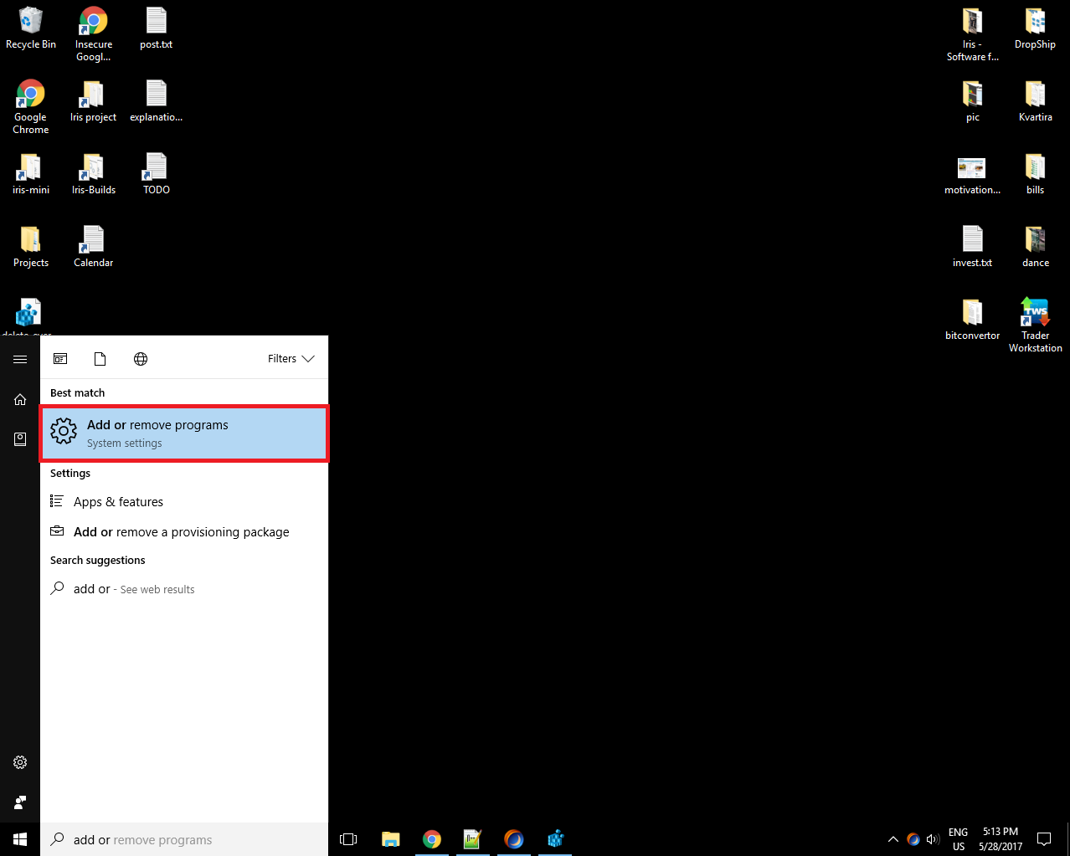This screenshot has width=1070, height=856.
Task: Open Settings gear in search sidebar
Action: [x=20, y=762]
